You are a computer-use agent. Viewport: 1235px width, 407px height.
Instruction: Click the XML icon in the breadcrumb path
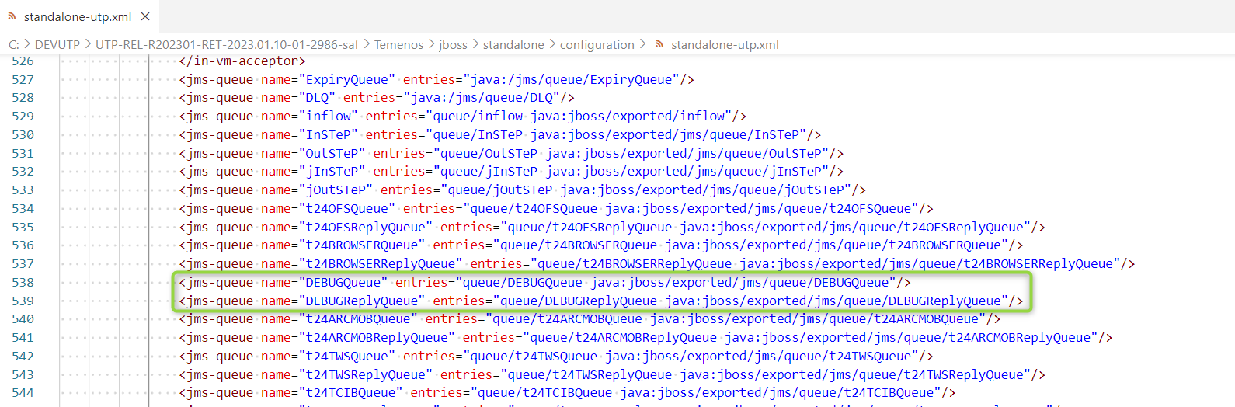point(659,44)
